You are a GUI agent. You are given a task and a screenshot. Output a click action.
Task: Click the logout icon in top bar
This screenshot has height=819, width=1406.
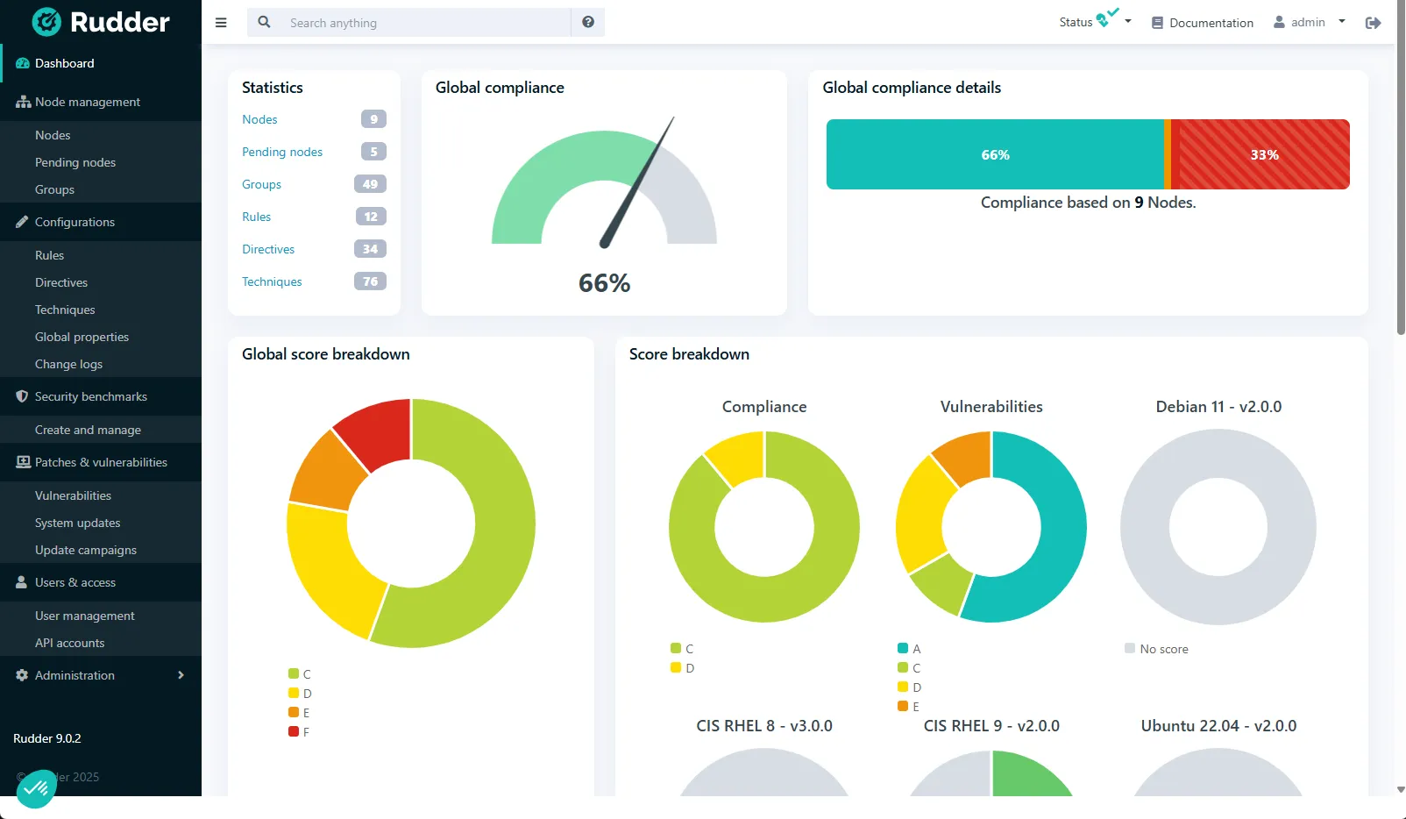[1373, 23]
